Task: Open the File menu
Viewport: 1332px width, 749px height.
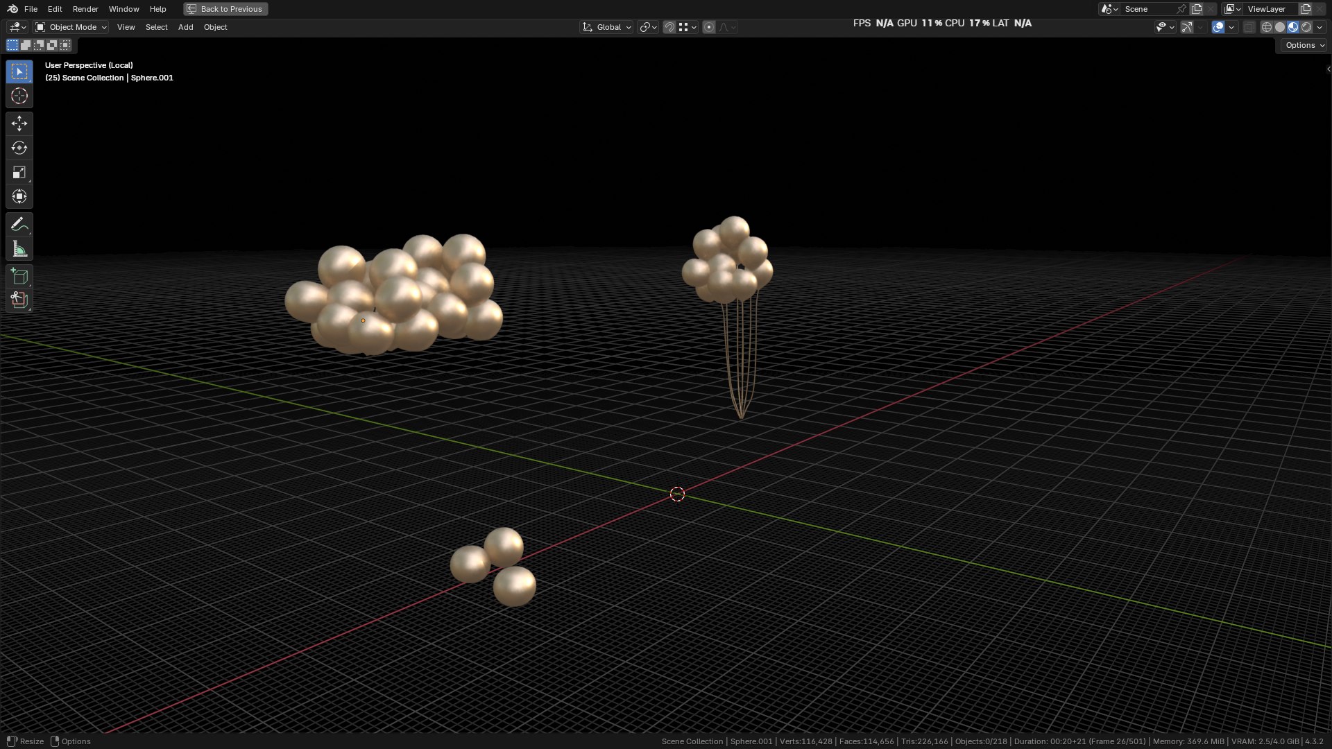Action: (x=31, y=9)
